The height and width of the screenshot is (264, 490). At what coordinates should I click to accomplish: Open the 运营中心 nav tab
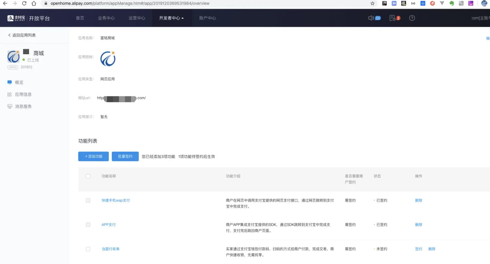pos(137,18)
